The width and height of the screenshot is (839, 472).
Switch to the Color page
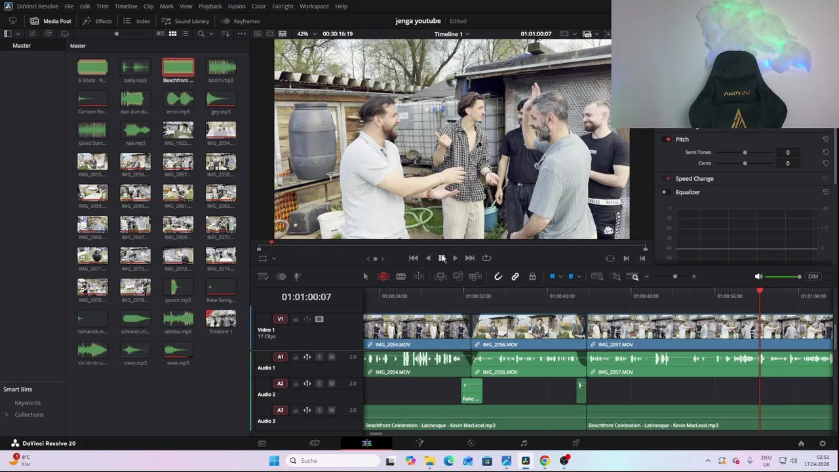(x=471, y=443)
